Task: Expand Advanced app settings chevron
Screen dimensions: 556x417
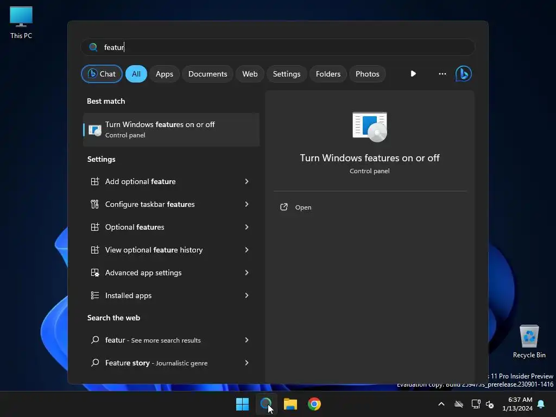Action: click(247, 273)
